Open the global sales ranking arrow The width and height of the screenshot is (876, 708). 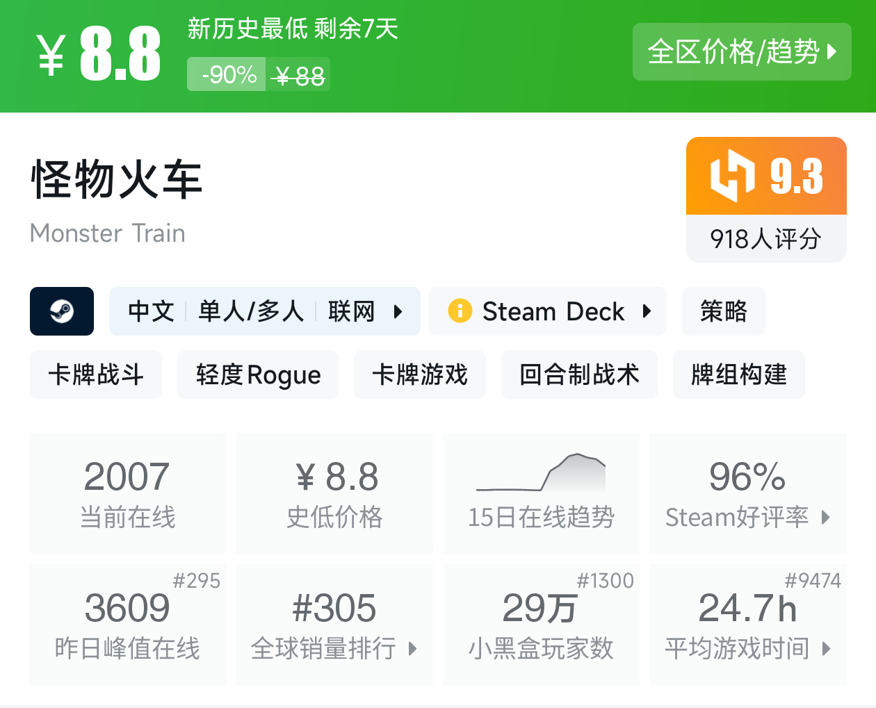click(x=412, y=649)
